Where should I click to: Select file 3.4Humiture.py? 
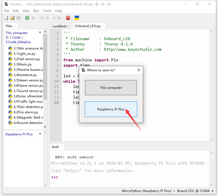pyautogui.click(x=25, y=75)
